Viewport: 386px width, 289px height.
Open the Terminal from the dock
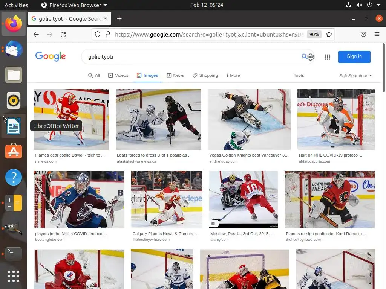pos(14,254)
